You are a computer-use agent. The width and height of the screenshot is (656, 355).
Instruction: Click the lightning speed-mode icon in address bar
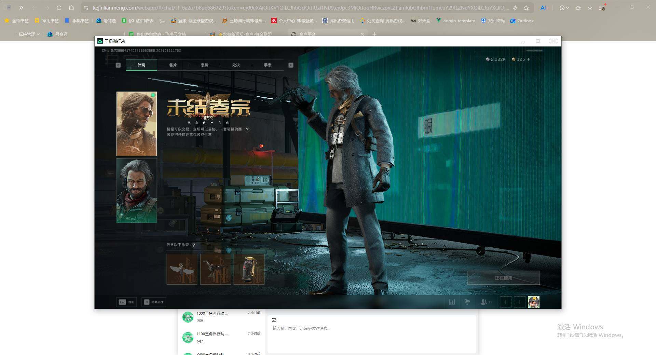515,8
